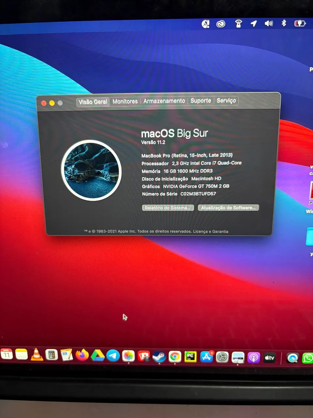313x418 pixels.
Task: Open the Licença e Garantia link
Action: 211,231
